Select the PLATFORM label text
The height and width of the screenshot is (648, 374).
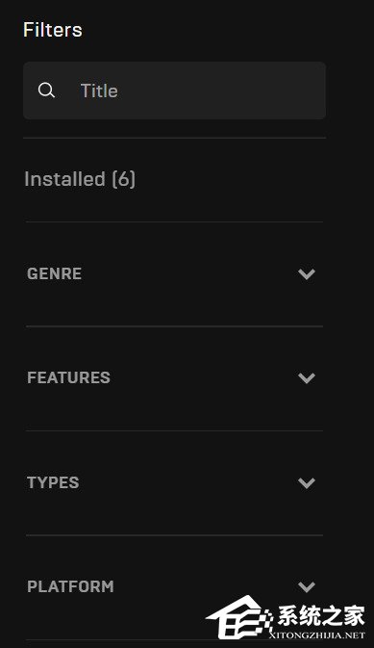[70, 586]
